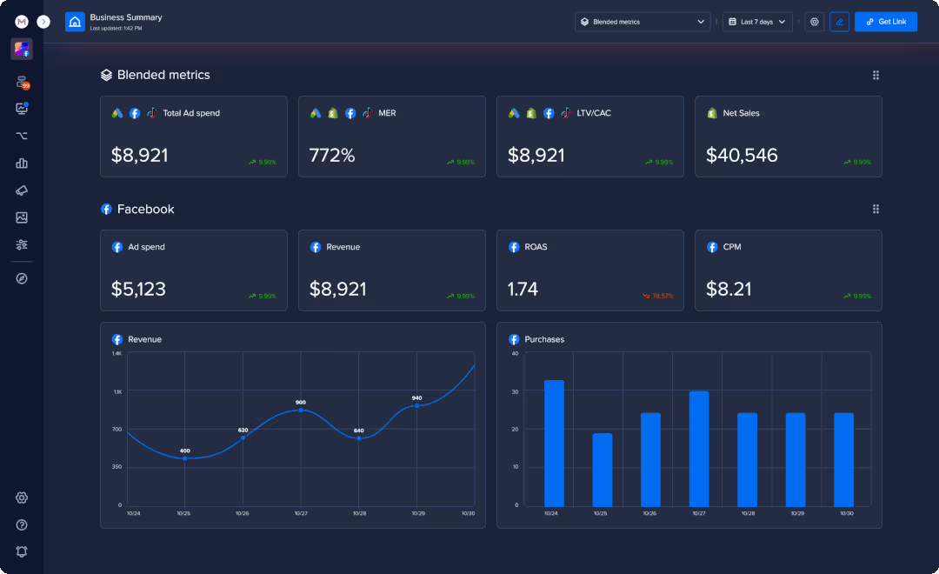Open the LTV/CAC metric card
939x574 pixels.
point(589,137)
